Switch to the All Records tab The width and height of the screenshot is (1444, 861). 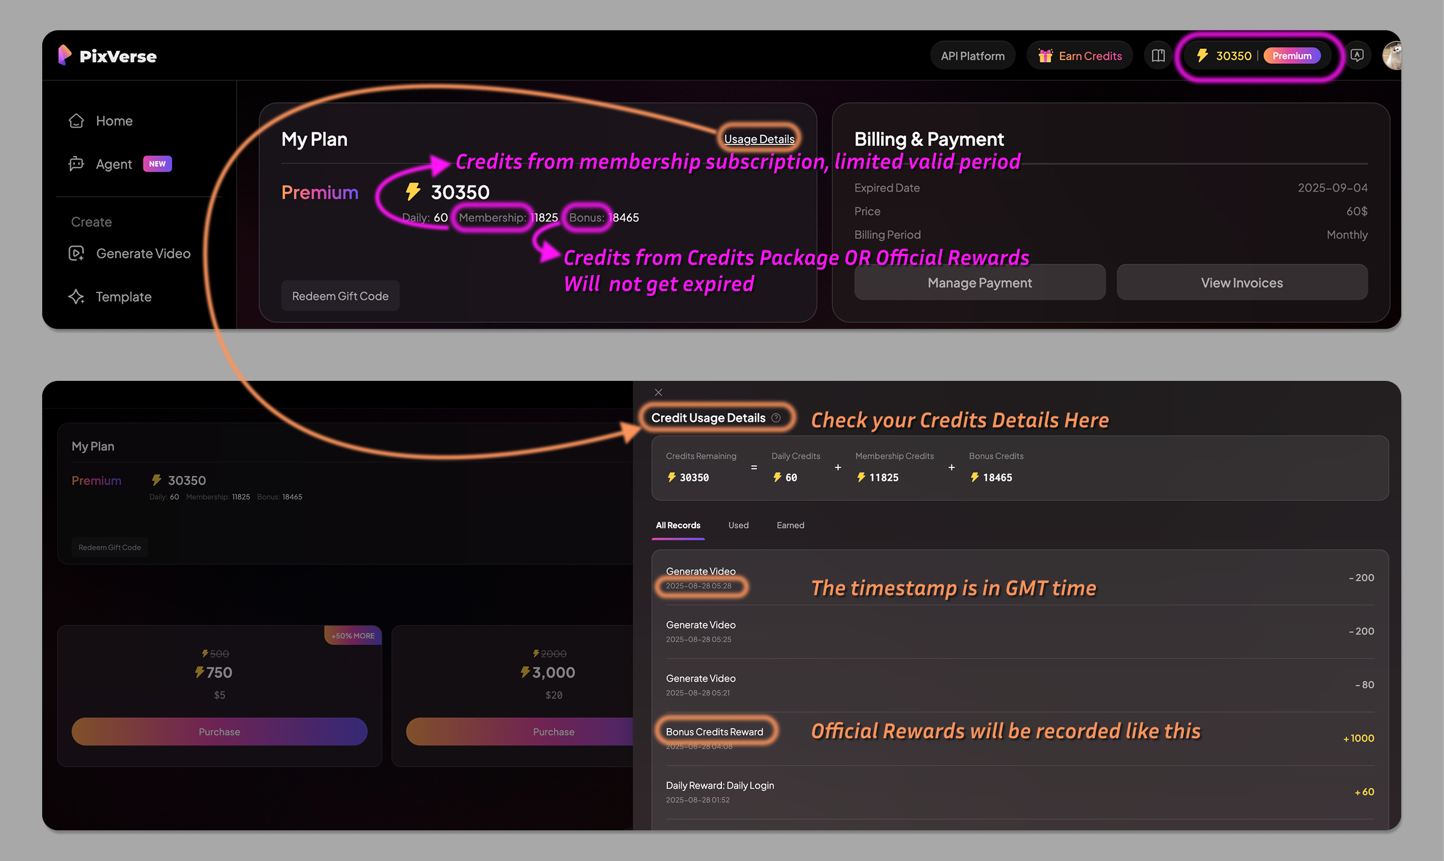pyautogui.click(x=677, y=525)
